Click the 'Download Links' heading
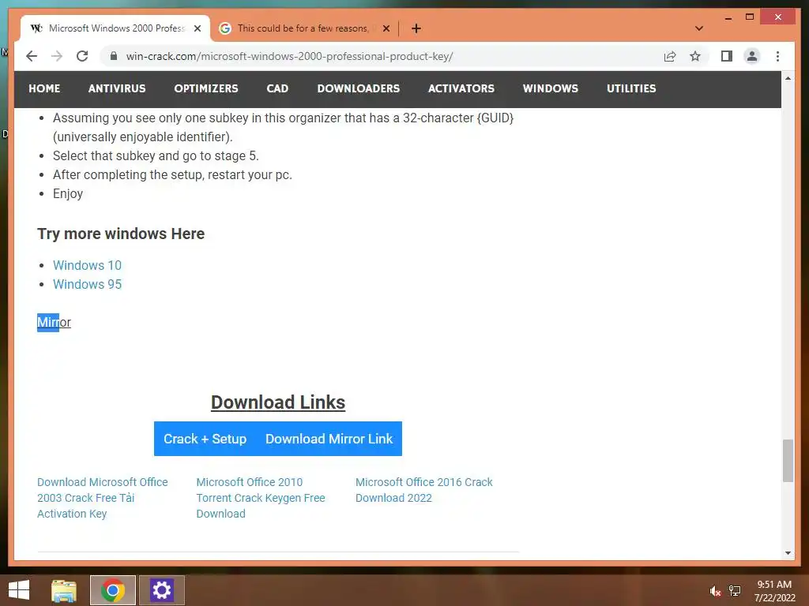 coord(278,402)
